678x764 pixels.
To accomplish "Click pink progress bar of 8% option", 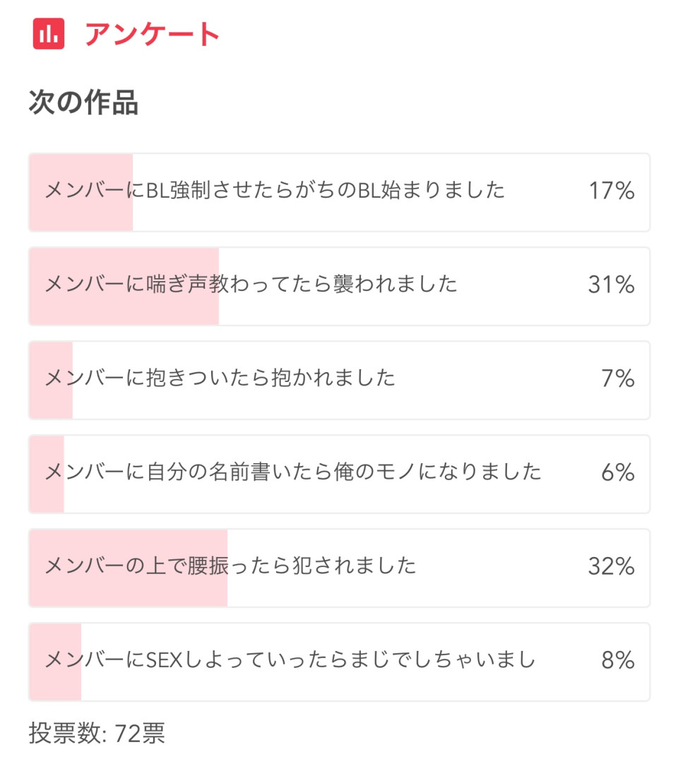I will (55, 684).
